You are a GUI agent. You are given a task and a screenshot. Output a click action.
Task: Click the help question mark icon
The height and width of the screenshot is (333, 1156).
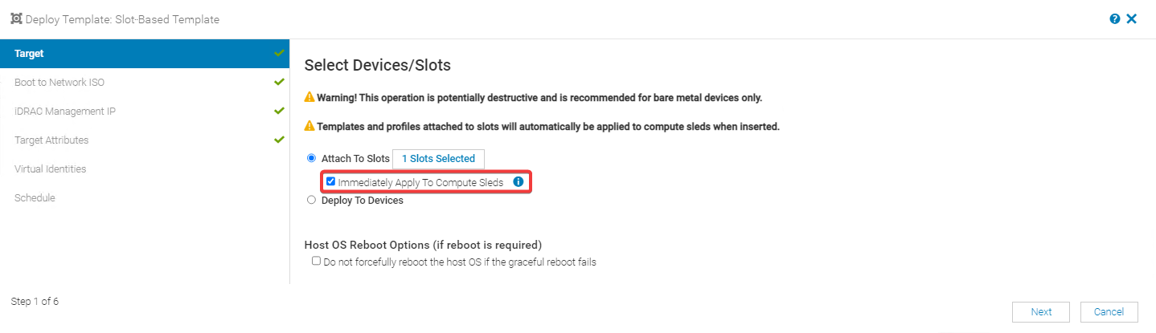pos(1115,19)
